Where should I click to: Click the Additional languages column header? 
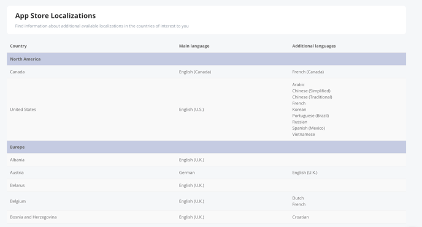point(314,46)
